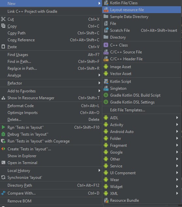This screenshot has height=207, width=182.
Task: Select Layout resource file entry
Action: coord(141,10)
